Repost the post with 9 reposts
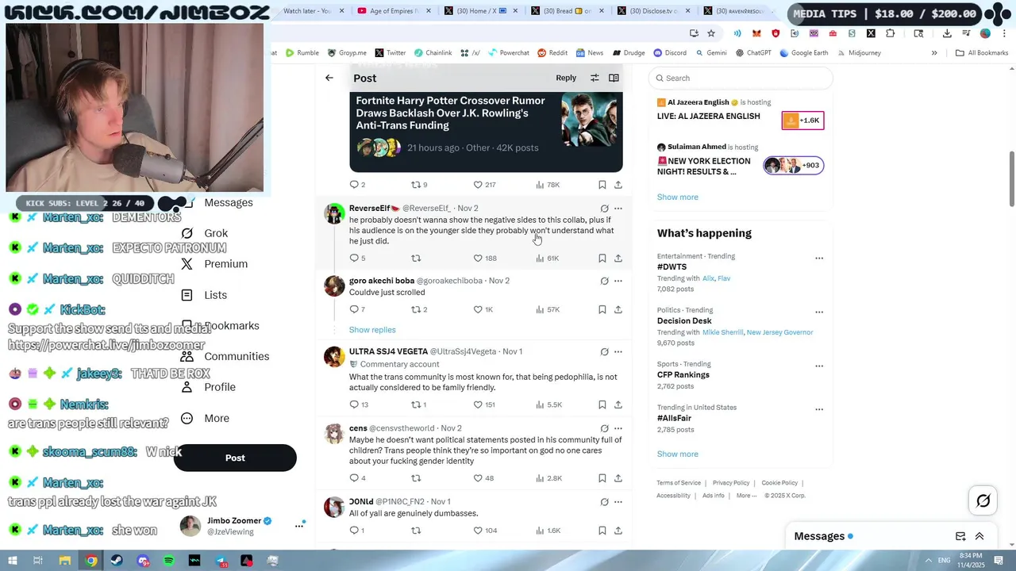The image size is (1016, 571). click(x=419, y=185)
